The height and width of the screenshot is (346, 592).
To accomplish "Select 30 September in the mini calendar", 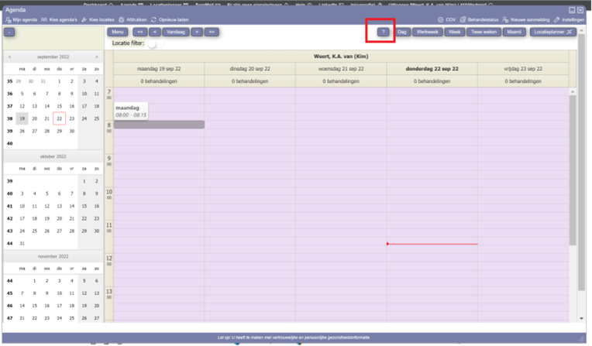I will click(72, 132).
